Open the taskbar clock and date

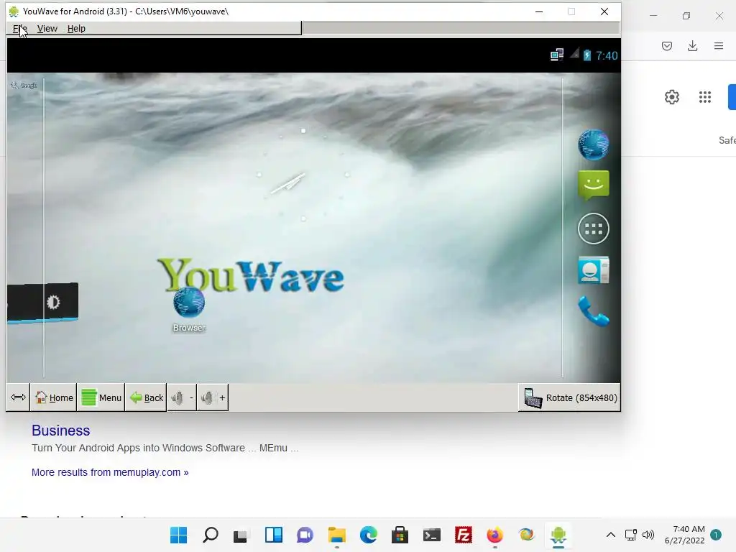click(685, 535)
